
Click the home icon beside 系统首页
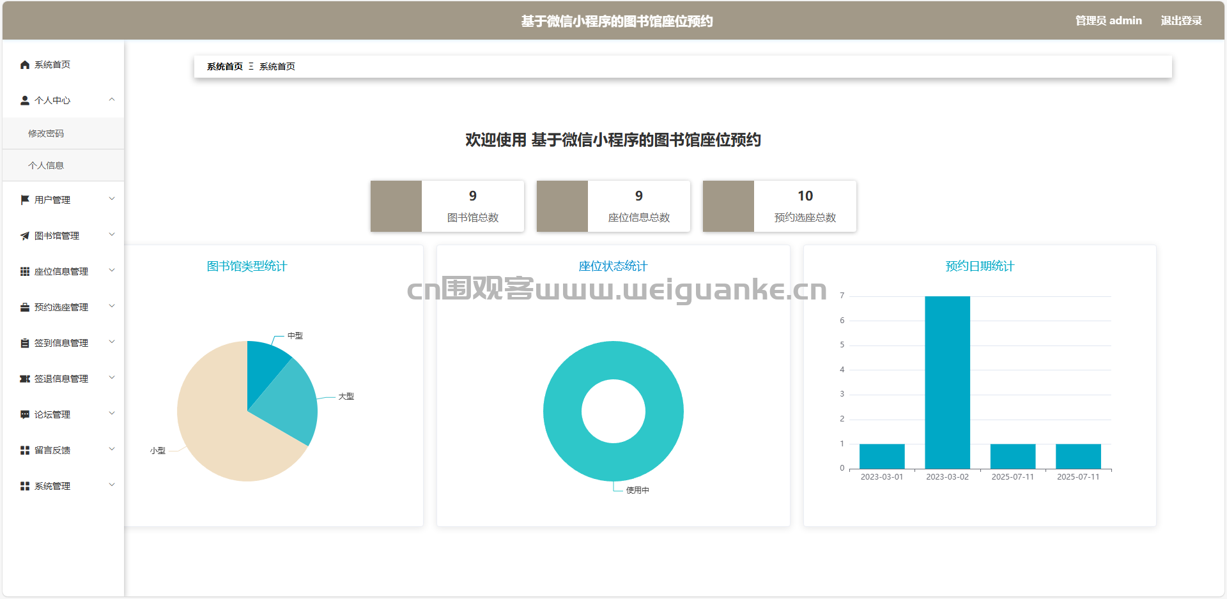coord(25,64)
